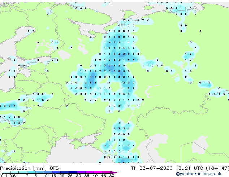The height and width of the screenshot is (177, 229).
Task: Pick the 30–35 mm purple legend swatch
Action: tap(81, 172)
